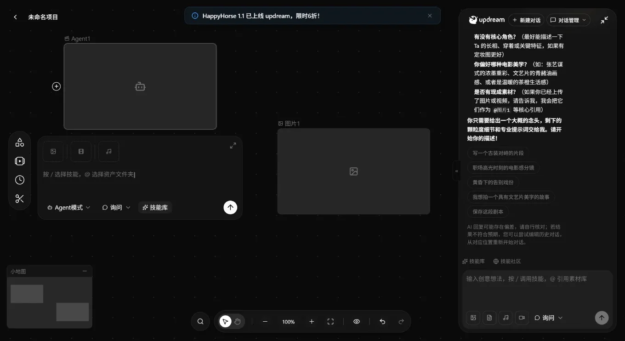The image size is (625, 341).
Task: Add image attachment in Agent input box
Action: coord(53,152)
